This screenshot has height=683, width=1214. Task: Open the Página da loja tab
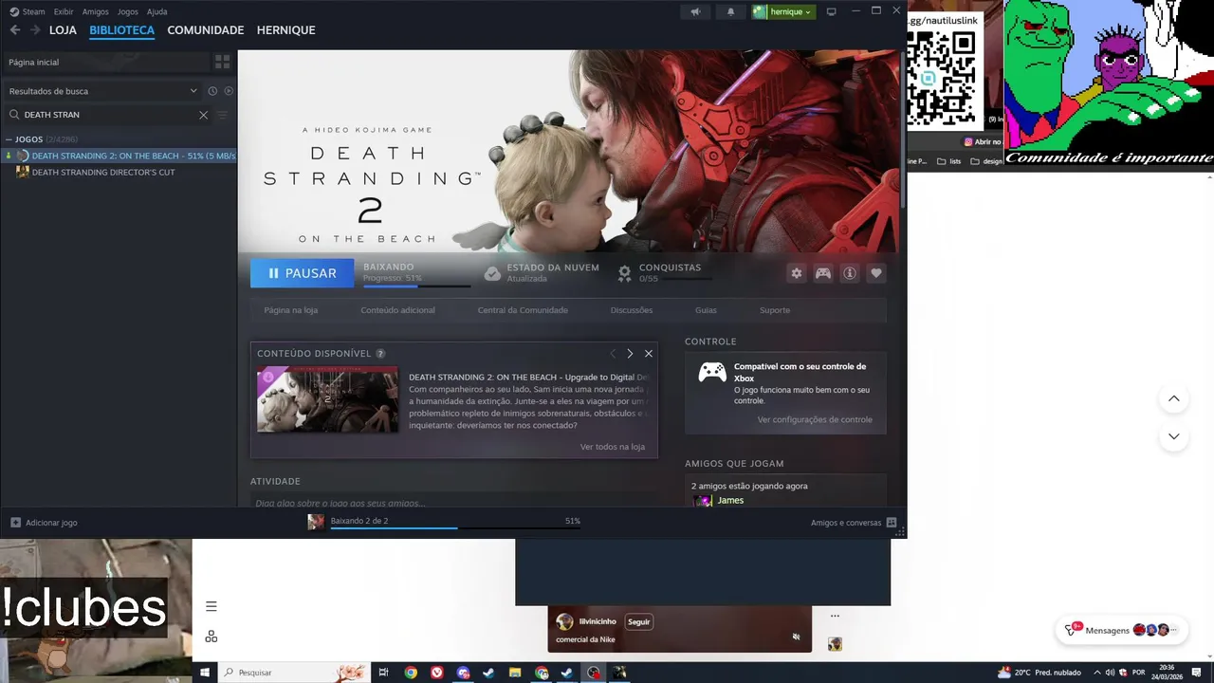click(291, 310)
